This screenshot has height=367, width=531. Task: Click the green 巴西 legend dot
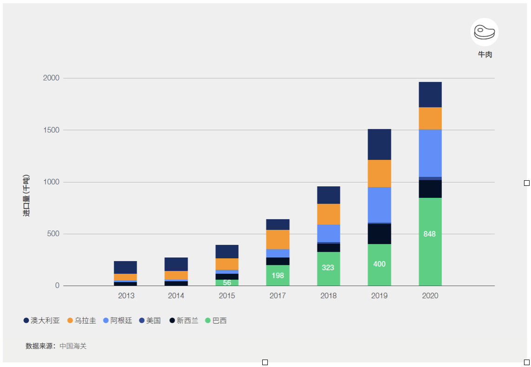tap(208, 321)
